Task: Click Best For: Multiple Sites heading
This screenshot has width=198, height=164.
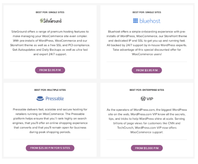Action: 50,90
